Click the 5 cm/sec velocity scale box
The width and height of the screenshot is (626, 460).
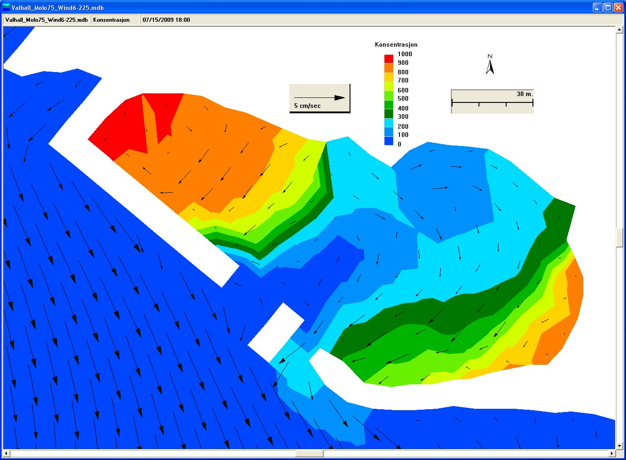320,98
